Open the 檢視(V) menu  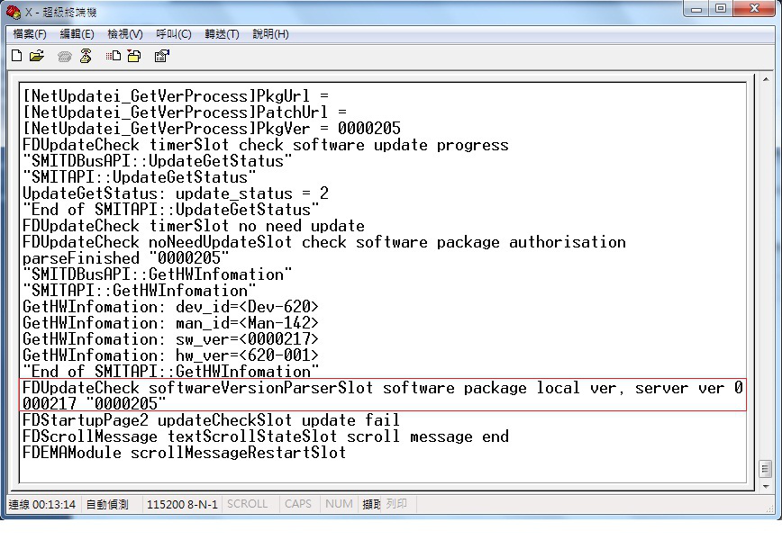(x=125, y=34)
